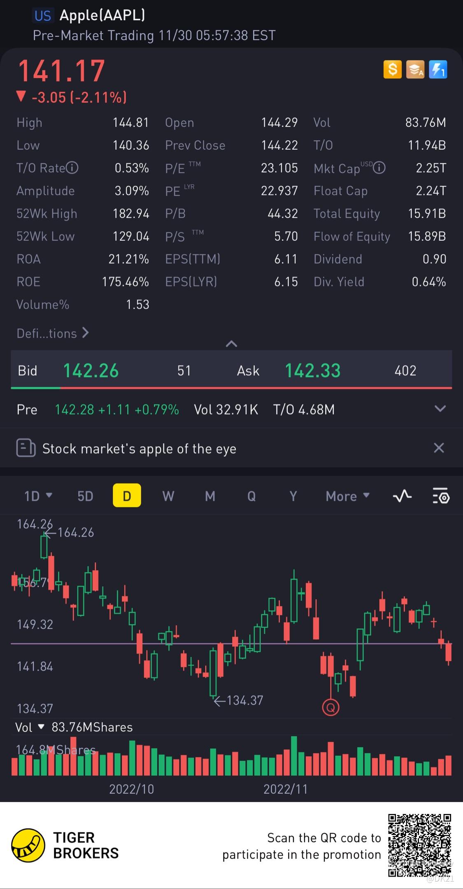Tap the red Q earnings marker on chart
This screenshot has height=889, width=463.
(x=330, y=708)
